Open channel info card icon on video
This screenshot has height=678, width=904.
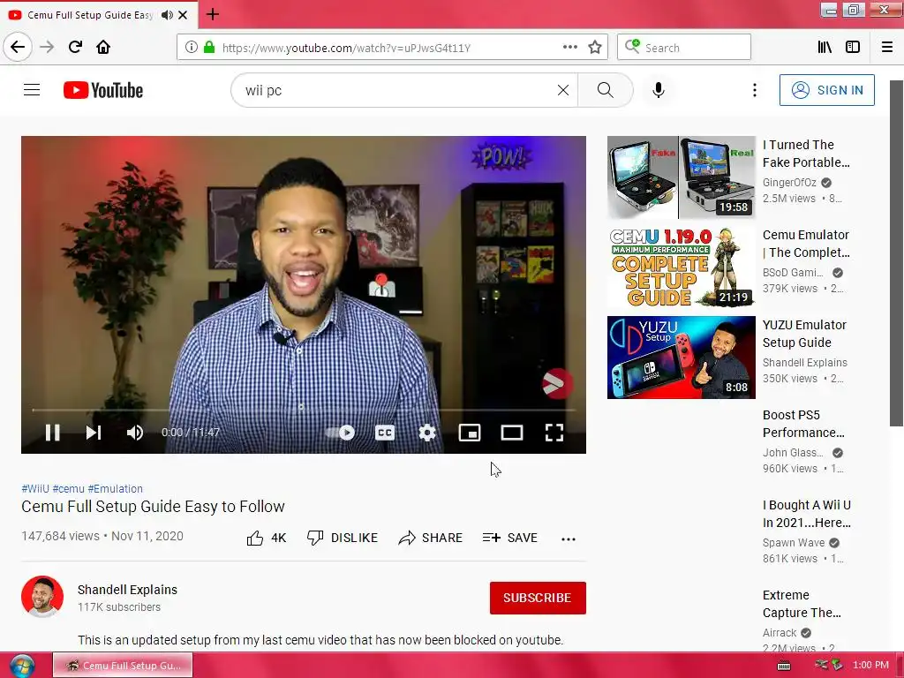coord(558,385)
